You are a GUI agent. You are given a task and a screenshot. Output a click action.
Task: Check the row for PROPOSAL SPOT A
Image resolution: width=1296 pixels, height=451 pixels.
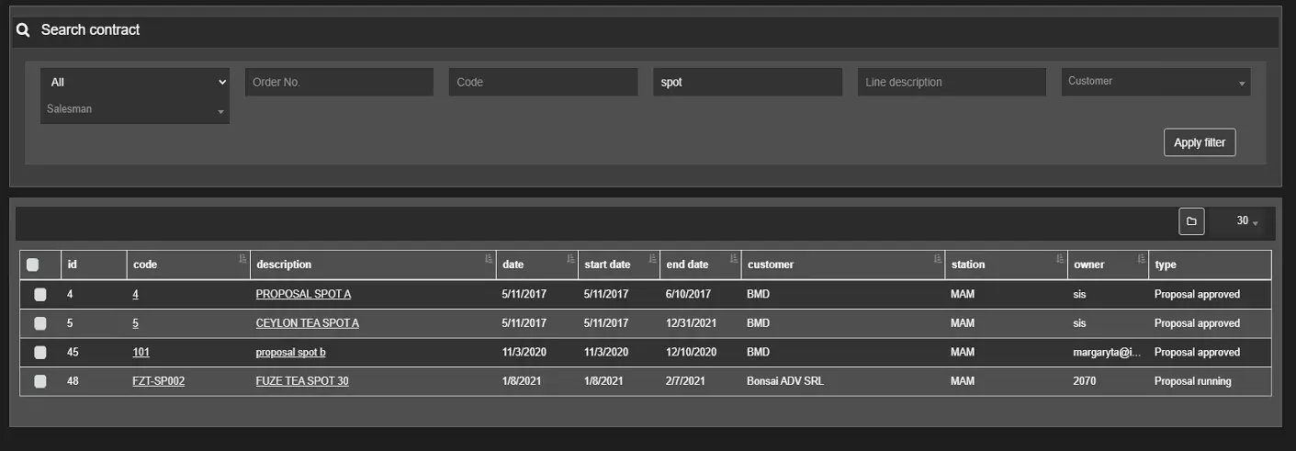40,295
